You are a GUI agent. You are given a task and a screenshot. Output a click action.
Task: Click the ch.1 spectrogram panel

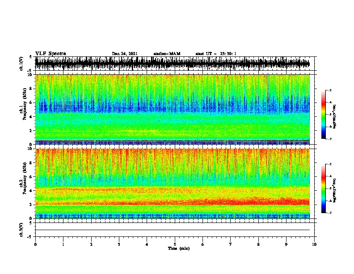173,109
